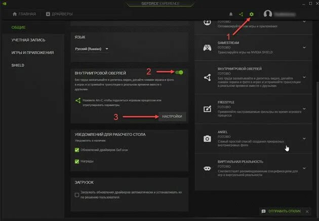Click the green Alt+Z share hint icon
Image resolution: width=319 pixels, height=221 pixels.
[78, 101]
